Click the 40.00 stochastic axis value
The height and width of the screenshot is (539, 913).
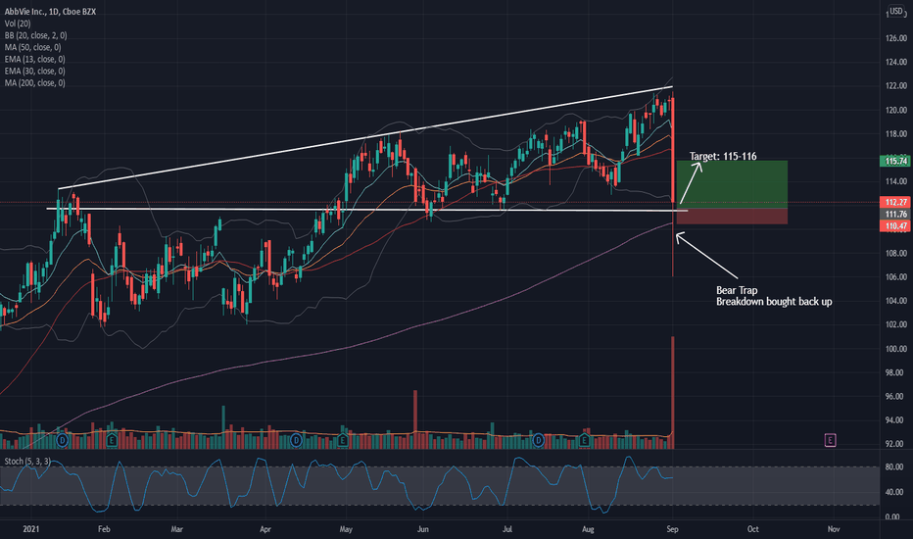coord(893,492)
